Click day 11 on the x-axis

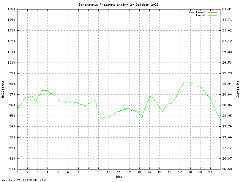click(119, 172)
